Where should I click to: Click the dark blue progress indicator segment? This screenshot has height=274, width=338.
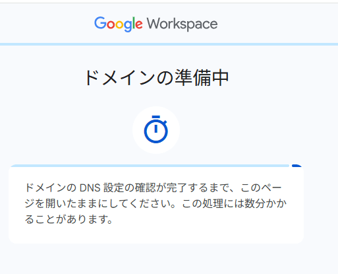296,166
